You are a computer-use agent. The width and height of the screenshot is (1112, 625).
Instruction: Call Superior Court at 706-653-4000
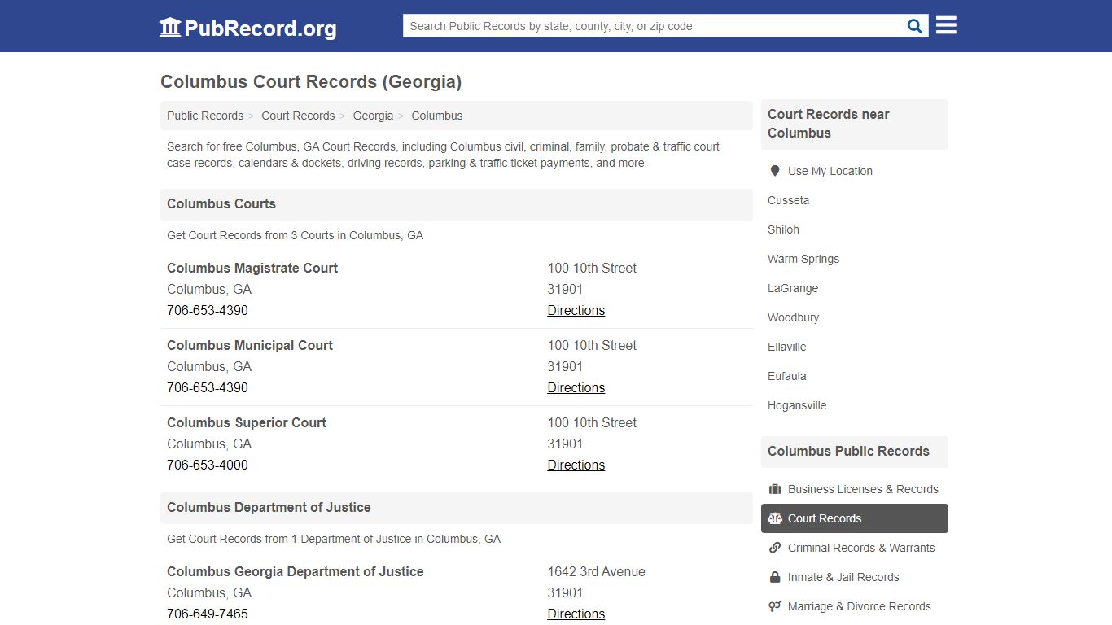(x=208, y=465)
